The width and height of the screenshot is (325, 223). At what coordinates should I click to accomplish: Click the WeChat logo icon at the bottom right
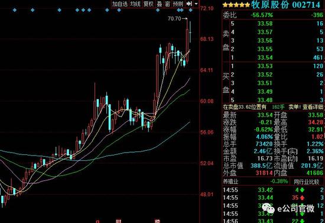[x=268, y=208]
